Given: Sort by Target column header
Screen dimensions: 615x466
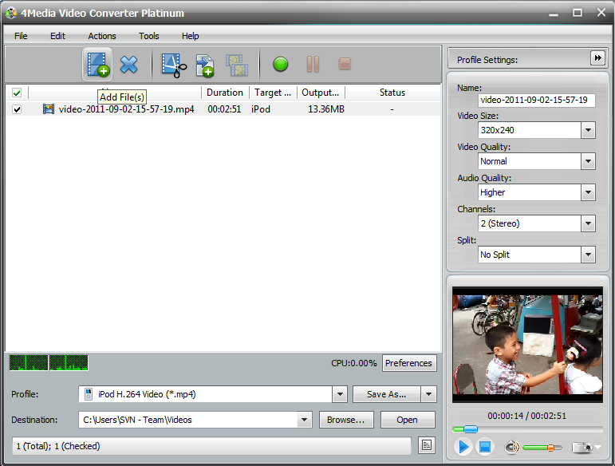Looking at the screenshot, I should 273,93.
